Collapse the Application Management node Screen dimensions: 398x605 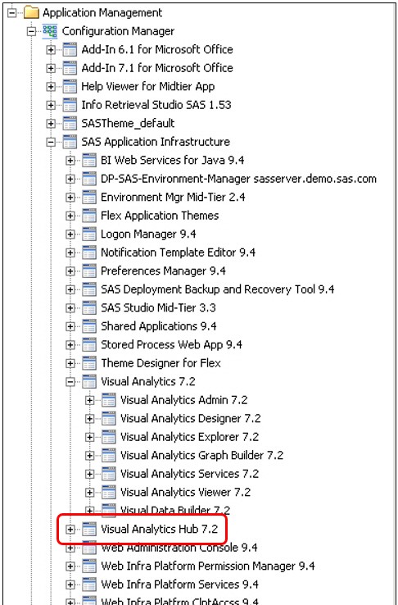point(12,13)
